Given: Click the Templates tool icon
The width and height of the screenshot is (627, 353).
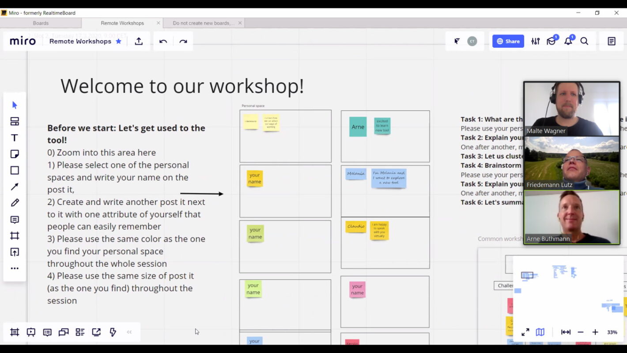Looking at the screenshot, I should tap(15, 121).
